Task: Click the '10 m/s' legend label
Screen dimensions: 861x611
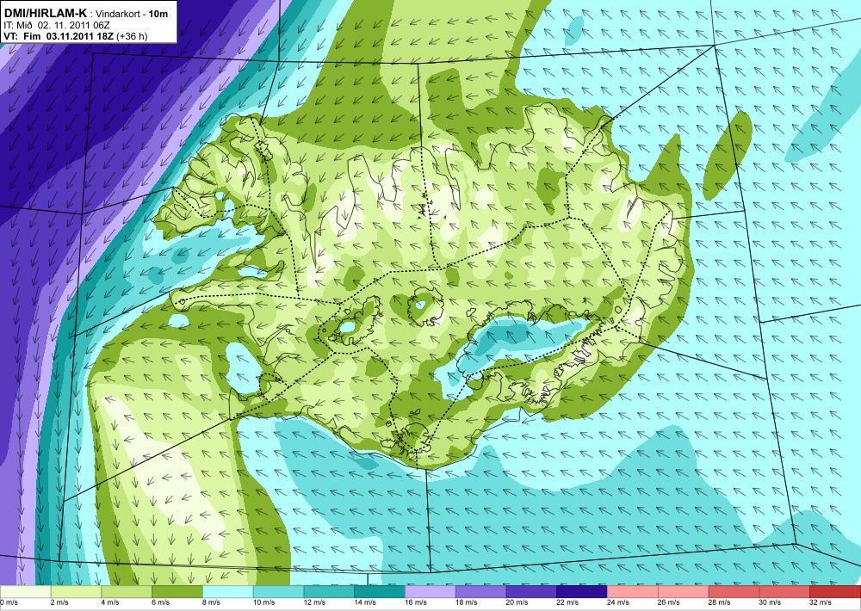Action: 264,602
